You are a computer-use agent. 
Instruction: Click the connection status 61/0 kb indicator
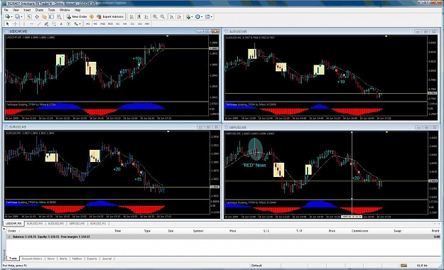click(x=422, y=266)
